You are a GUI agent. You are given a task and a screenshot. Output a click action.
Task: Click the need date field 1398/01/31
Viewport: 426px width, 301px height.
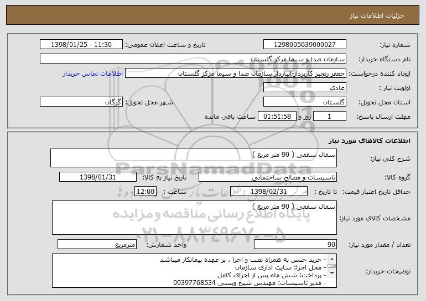click(98, 177)
